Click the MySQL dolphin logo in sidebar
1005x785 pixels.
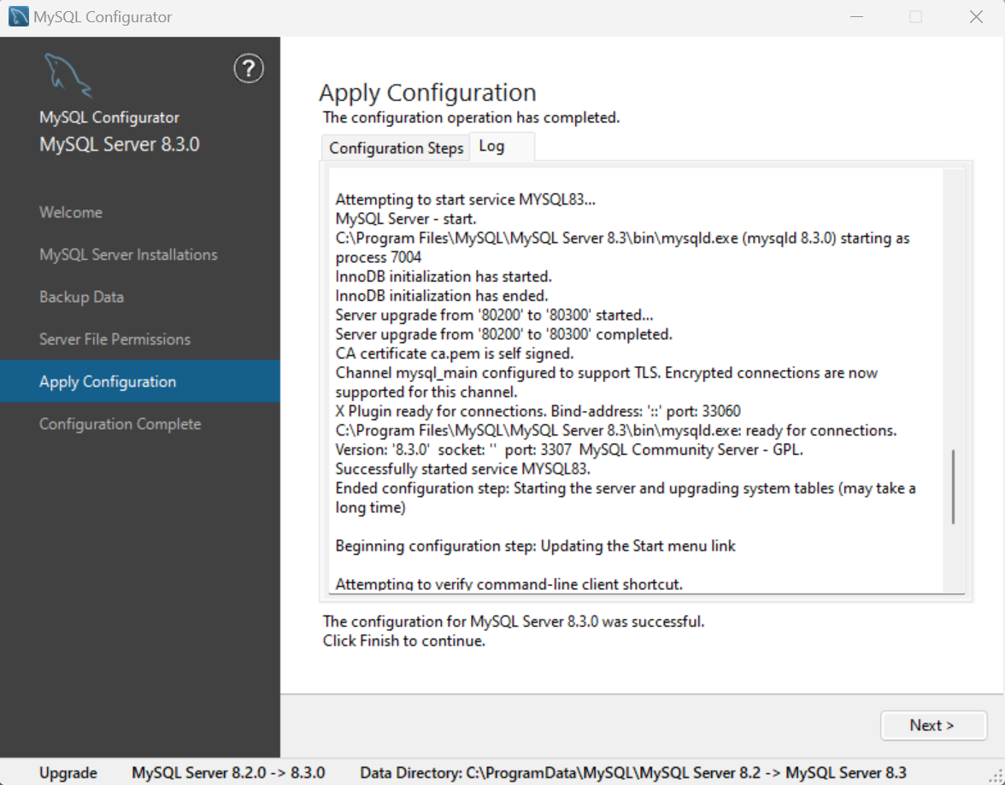pyautogui.click(x=68, y=75)
